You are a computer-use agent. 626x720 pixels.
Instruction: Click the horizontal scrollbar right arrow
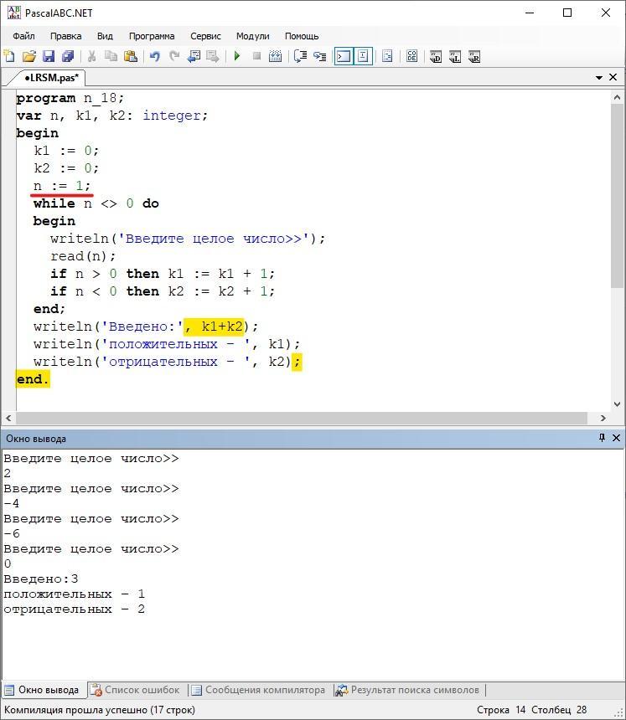603,418
